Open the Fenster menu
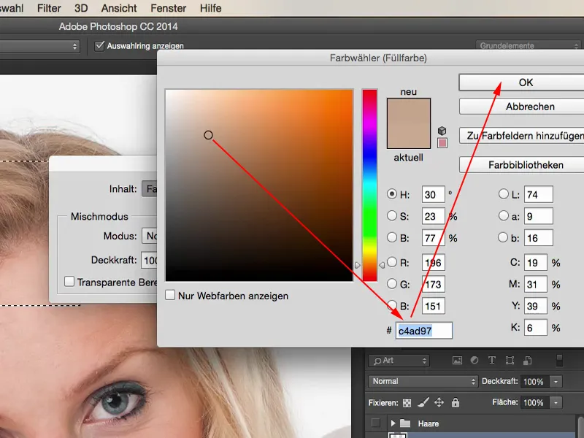Viewport: 584px width, 438px height. coord(169,8)
